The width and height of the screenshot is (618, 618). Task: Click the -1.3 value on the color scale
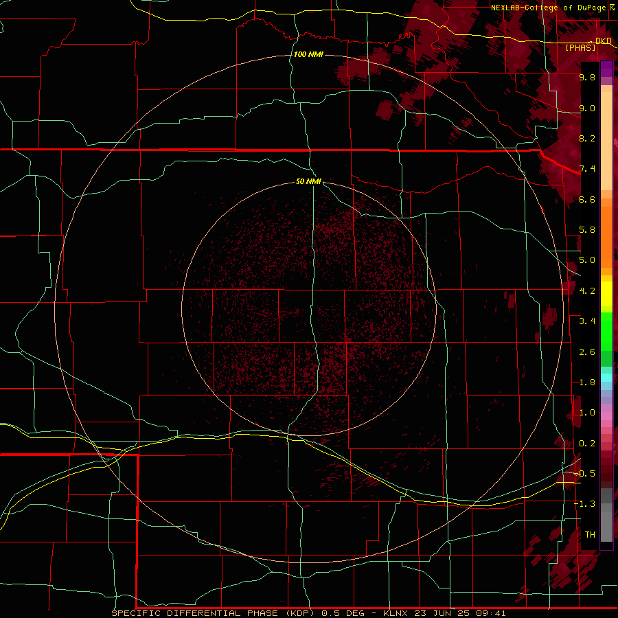pyautogui.click(x=584, y=504)
